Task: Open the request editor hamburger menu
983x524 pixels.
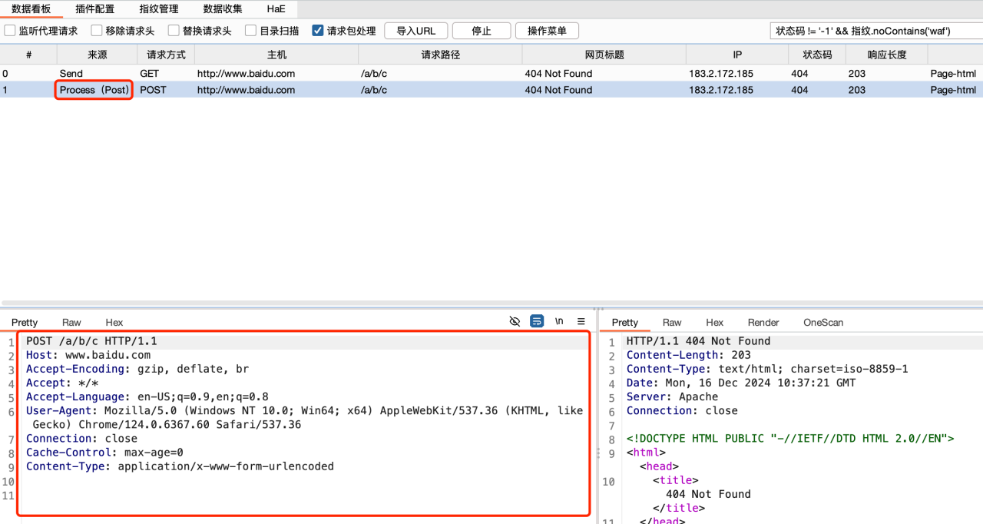Action: (581, 321)
